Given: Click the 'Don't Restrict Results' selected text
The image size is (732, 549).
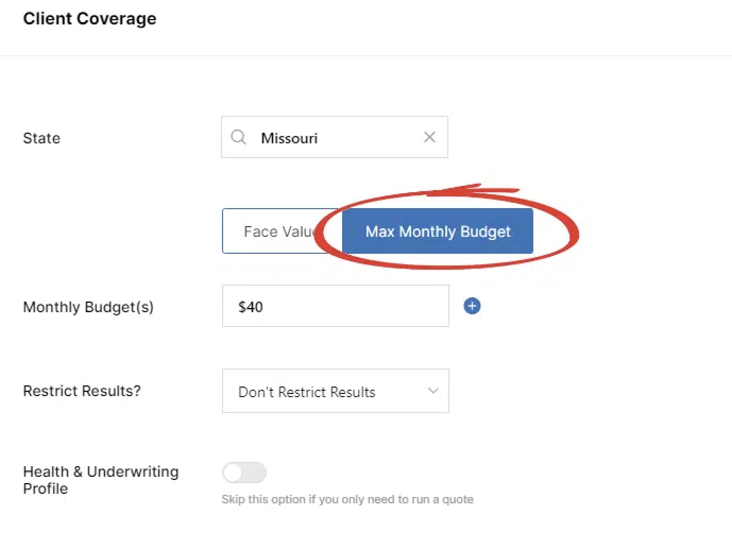Looking at the screenshot, I should click(x=307, y=392).
